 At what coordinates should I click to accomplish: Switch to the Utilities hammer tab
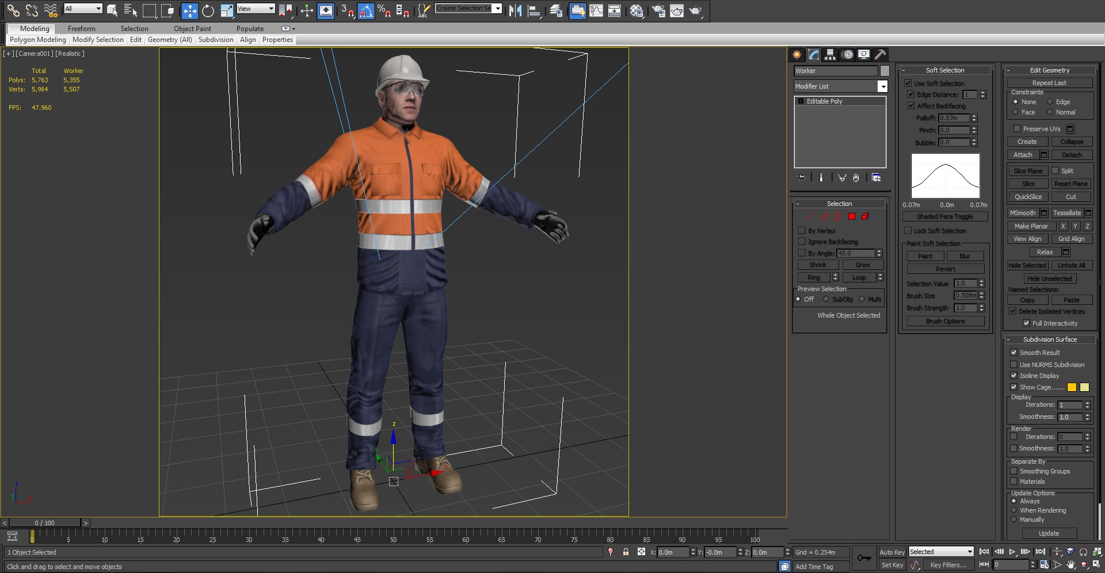[880, 55]
